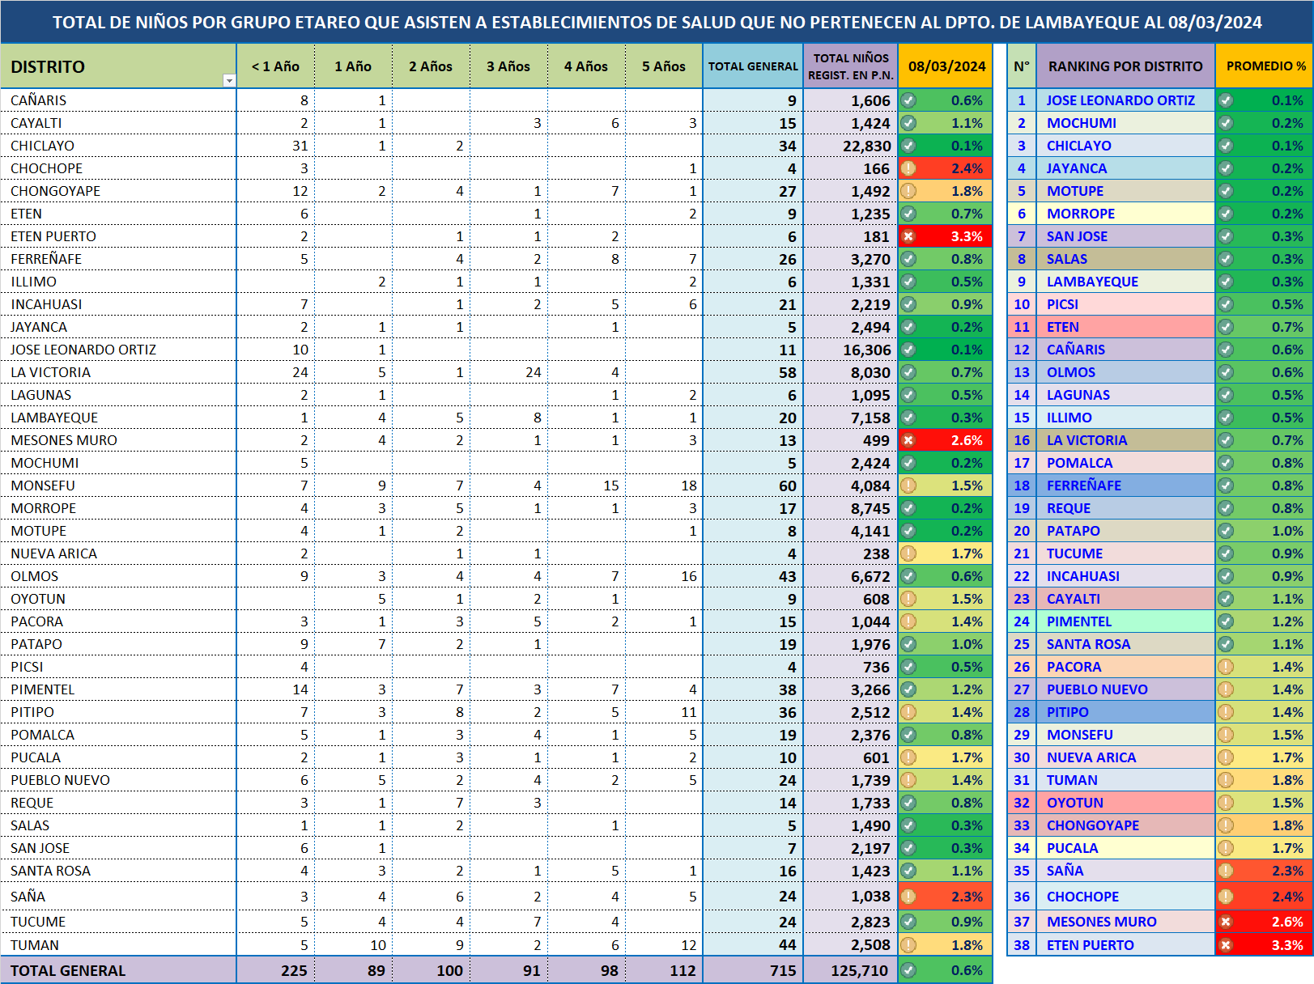Select the orange 08/03/2024 date header cell
Viewport: 1314px width, 984px height.
click(946, 66)
